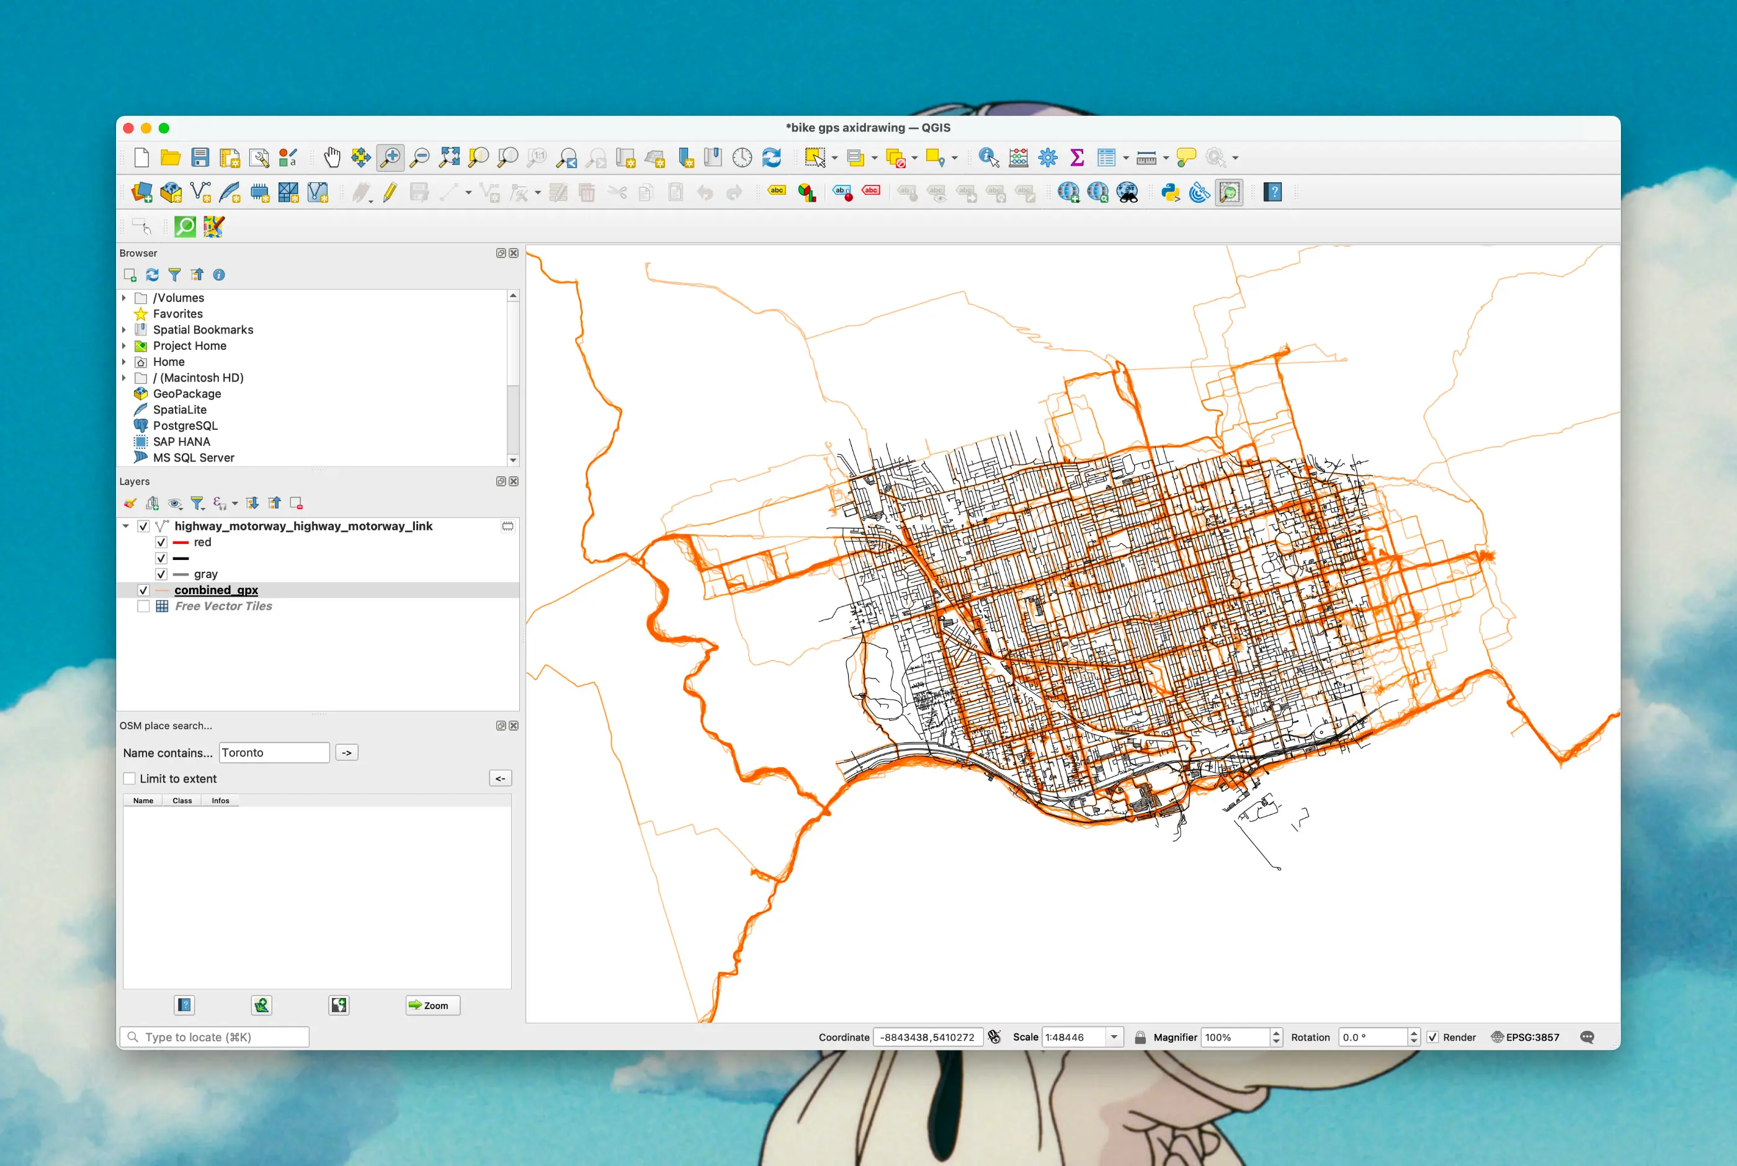Click the Identify Features tool

click(988, 158)
